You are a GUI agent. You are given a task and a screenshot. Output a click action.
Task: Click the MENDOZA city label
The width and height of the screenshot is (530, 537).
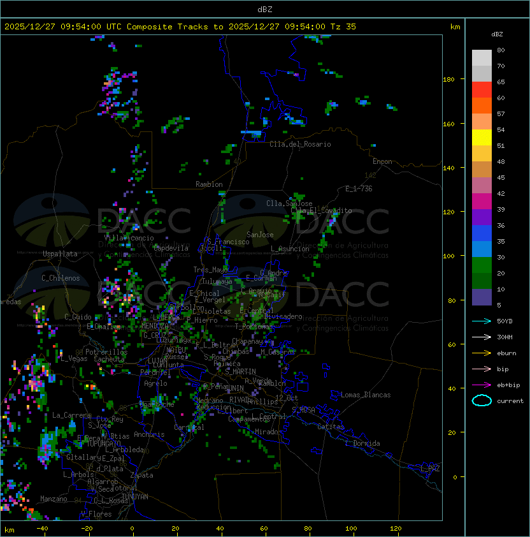point(155,325)
